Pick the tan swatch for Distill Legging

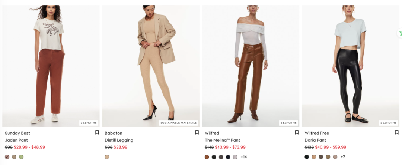click(107, 157)
